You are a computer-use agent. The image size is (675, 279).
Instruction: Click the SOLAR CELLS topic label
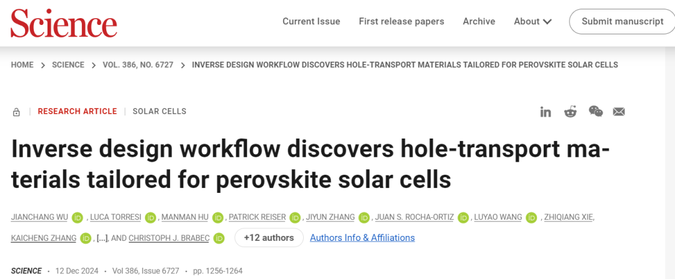point(159,111)
